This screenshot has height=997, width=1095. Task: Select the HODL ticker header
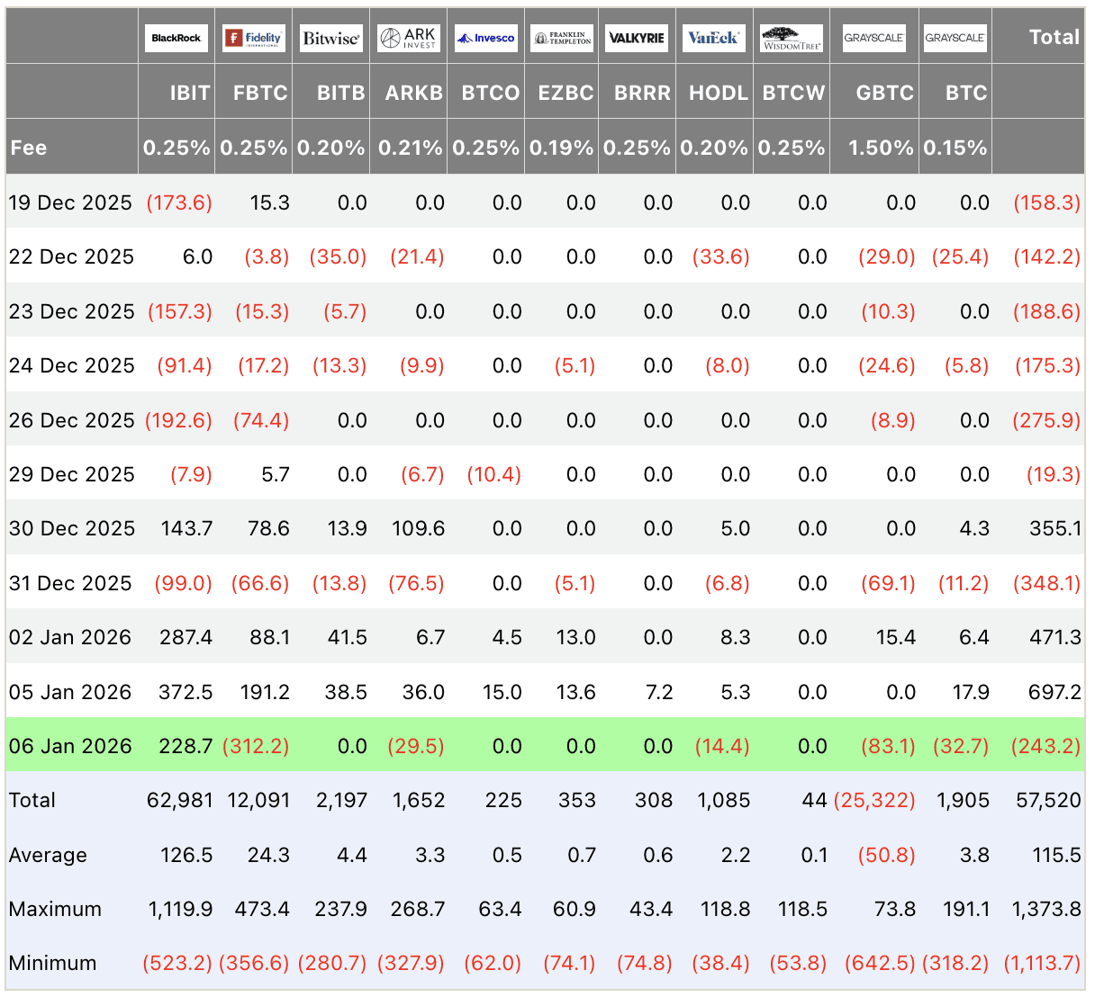tap(719, 93)
